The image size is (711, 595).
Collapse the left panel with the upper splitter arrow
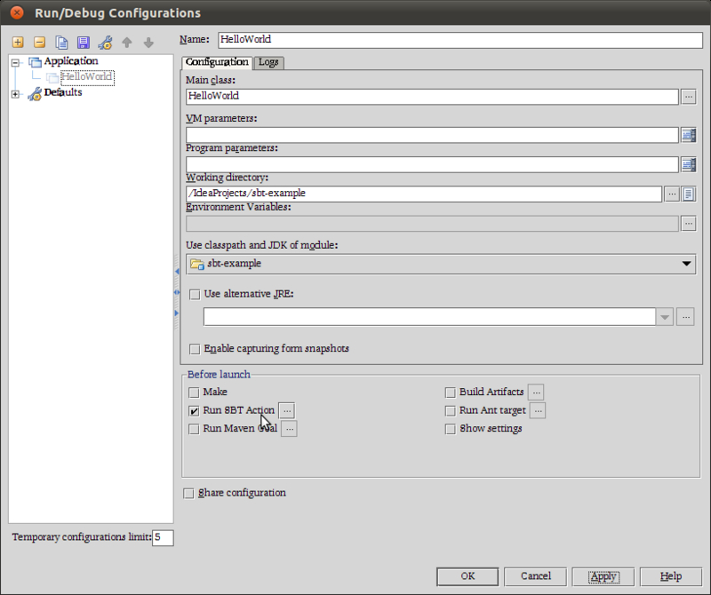177,271
